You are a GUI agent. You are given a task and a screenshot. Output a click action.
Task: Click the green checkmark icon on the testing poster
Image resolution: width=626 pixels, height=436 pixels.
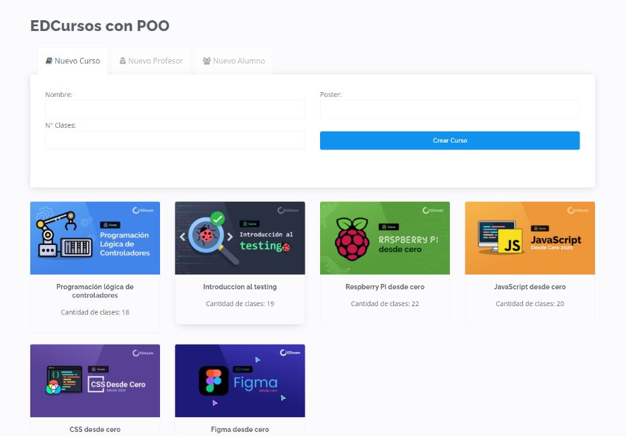(x=217, y=219)
